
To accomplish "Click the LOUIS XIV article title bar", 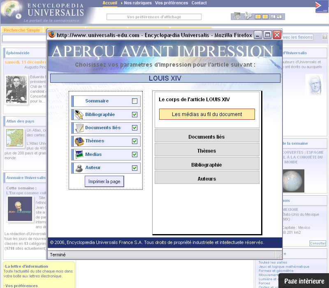I will tap(165, 78).
